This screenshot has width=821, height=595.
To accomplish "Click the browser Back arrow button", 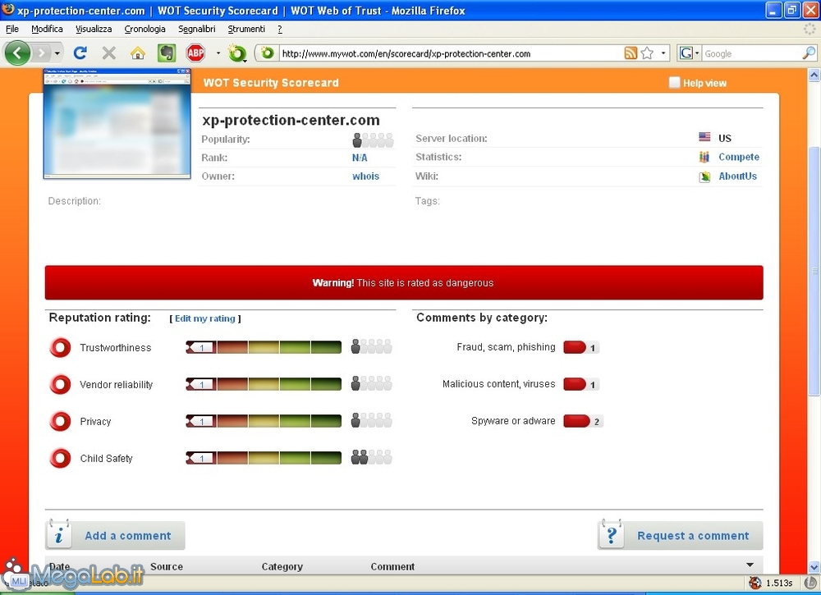I will click(17, 53).
